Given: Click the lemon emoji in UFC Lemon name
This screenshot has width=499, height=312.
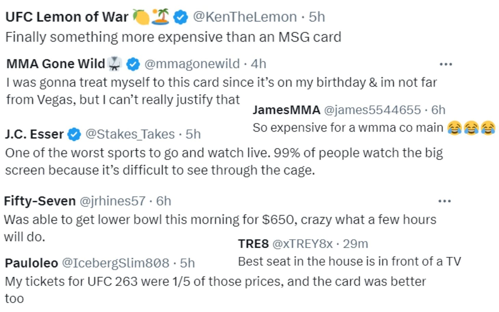Looking at the screenshot, I should coord(141,17).
